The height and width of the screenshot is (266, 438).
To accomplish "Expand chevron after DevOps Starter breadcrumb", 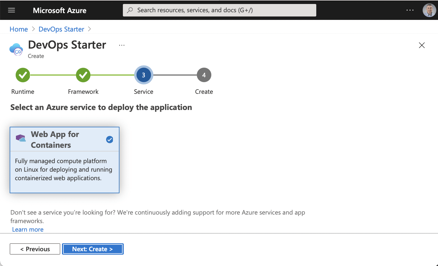I will tap(90, 29).
